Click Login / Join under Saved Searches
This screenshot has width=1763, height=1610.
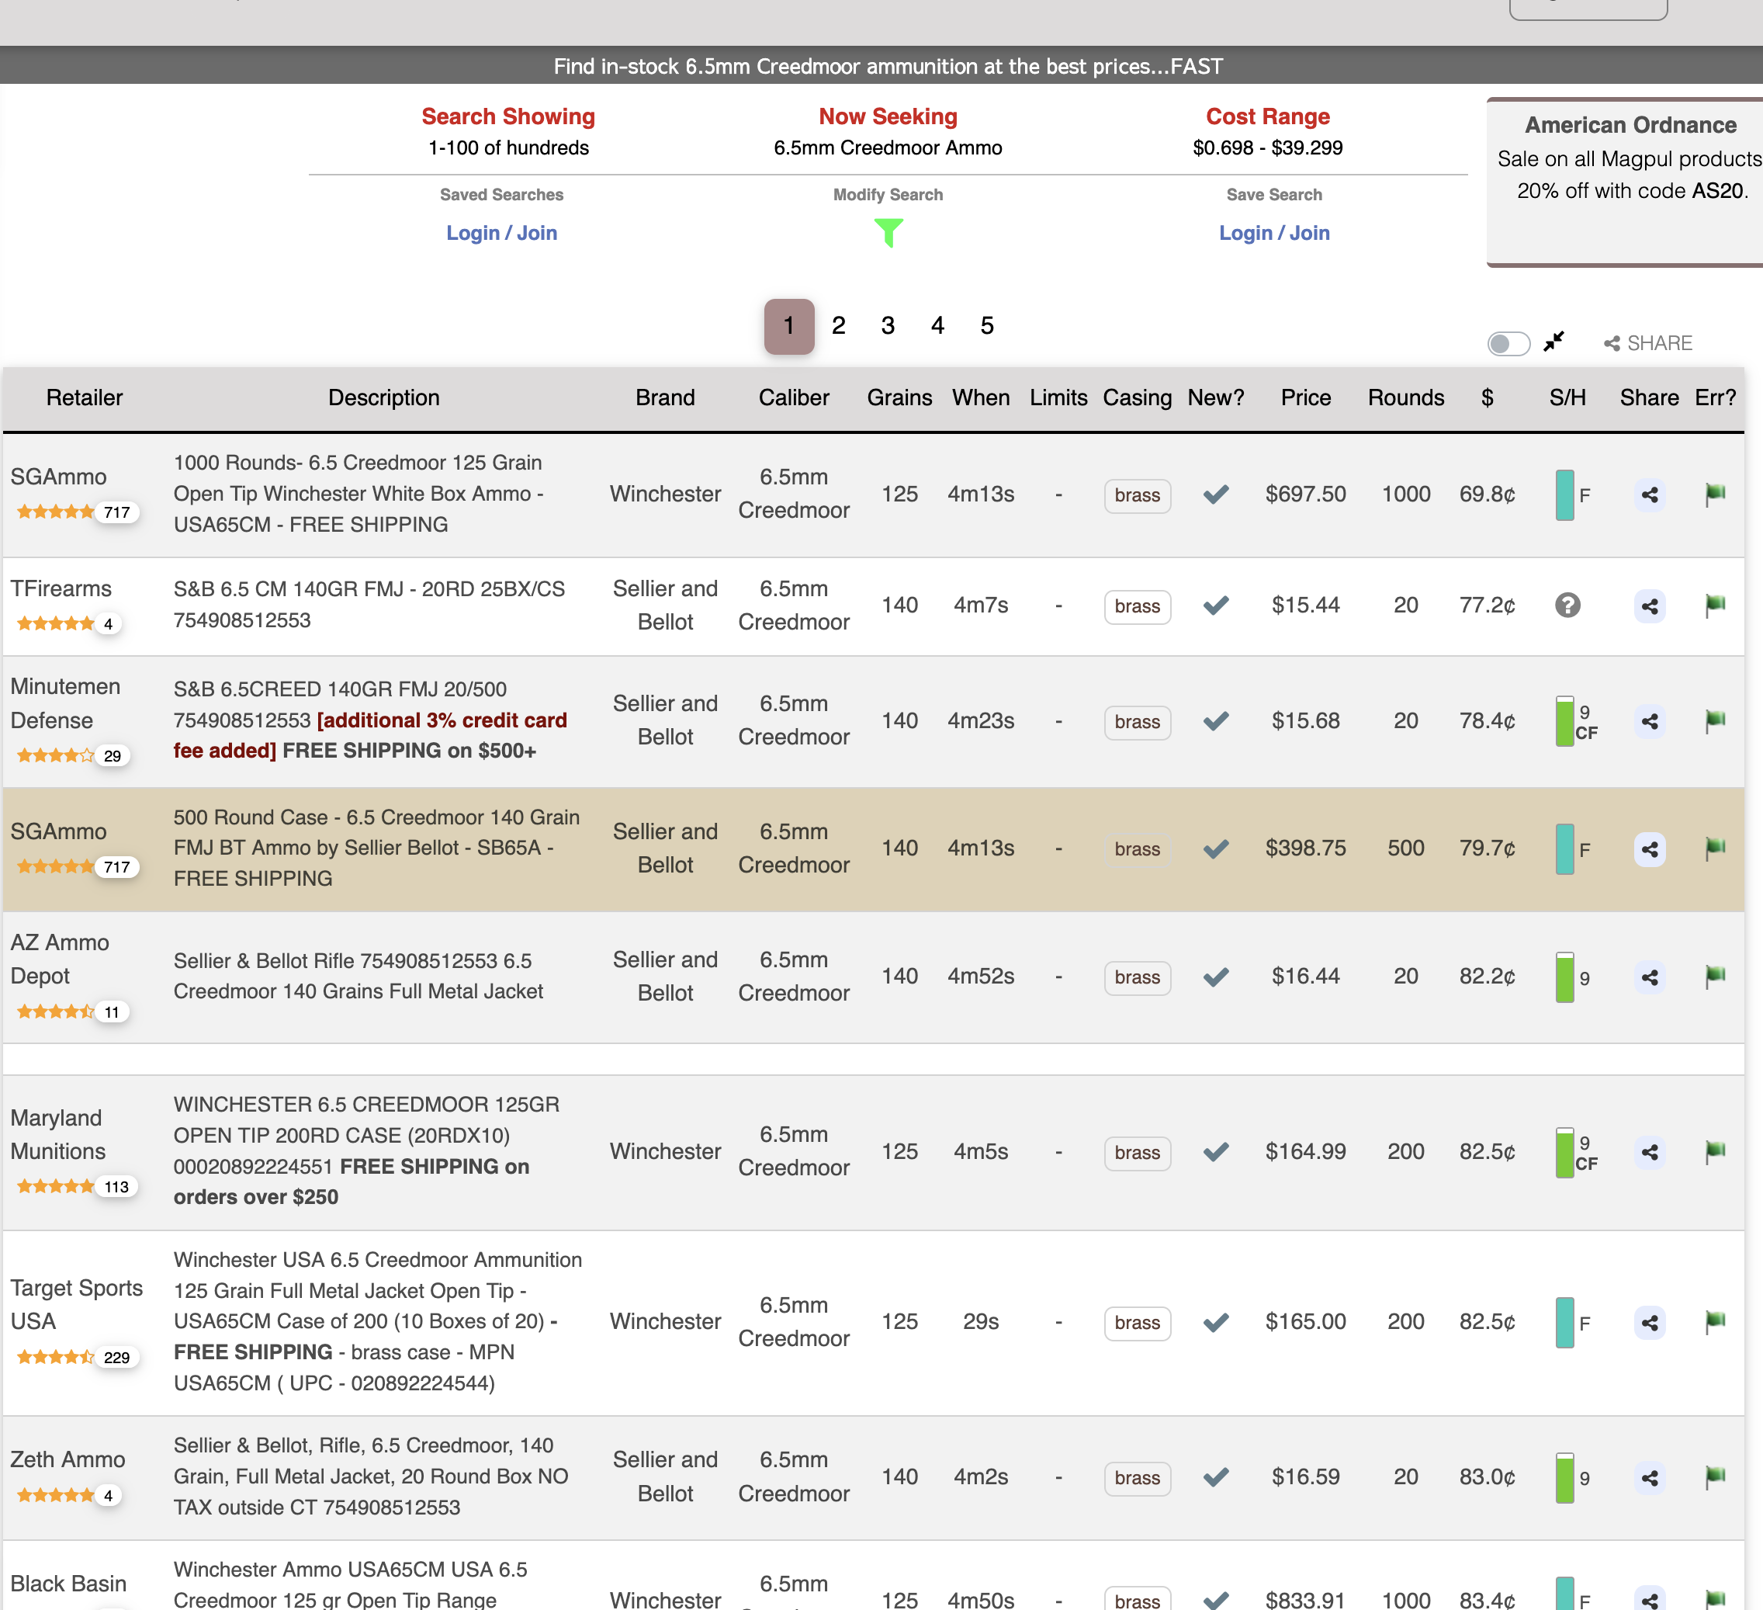click(x=501, y=233)
